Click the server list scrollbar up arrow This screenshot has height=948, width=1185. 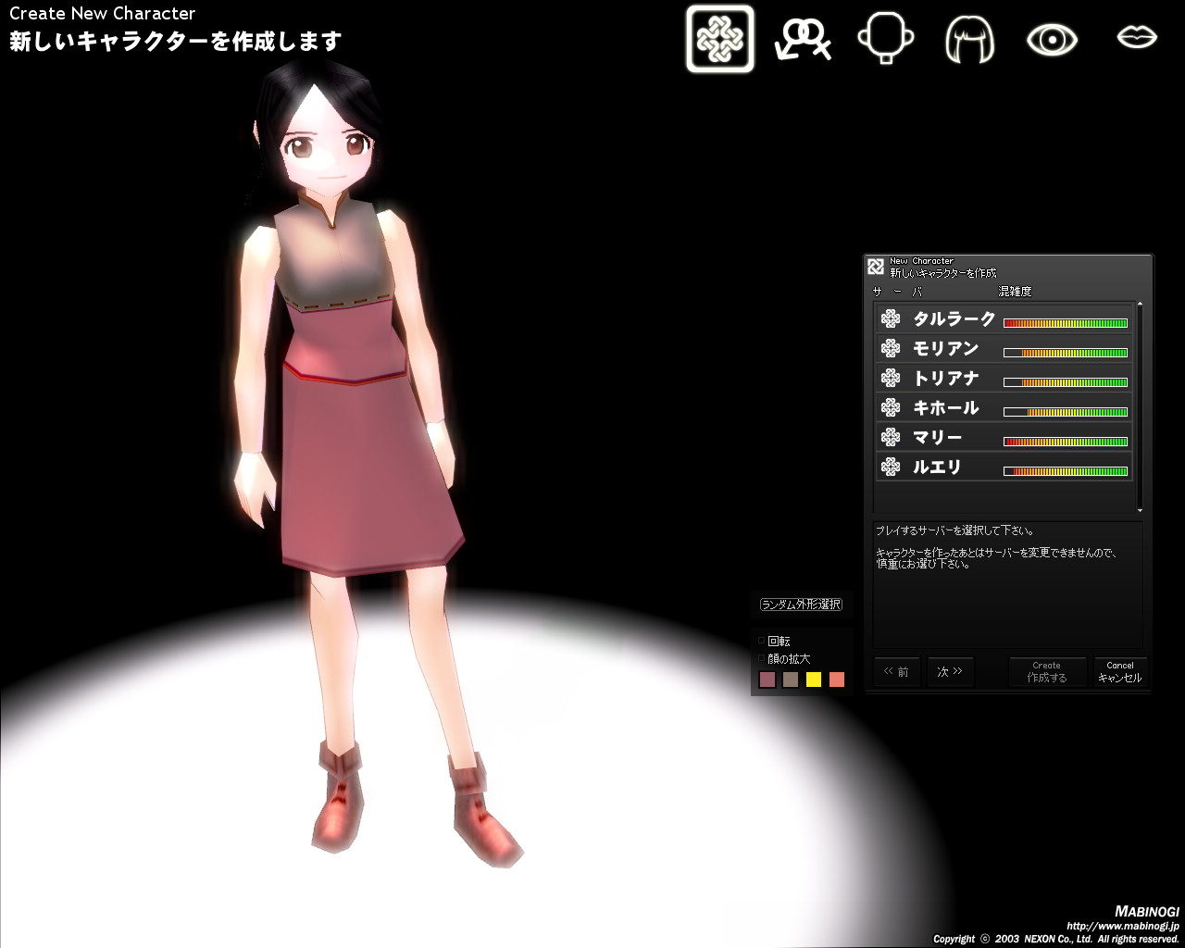pyautogui.click(x=1140, y=305)
